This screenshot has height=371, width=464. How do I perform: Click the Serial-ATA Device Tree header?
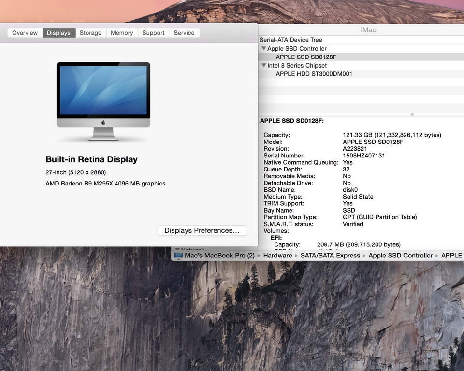click(361, 40)
